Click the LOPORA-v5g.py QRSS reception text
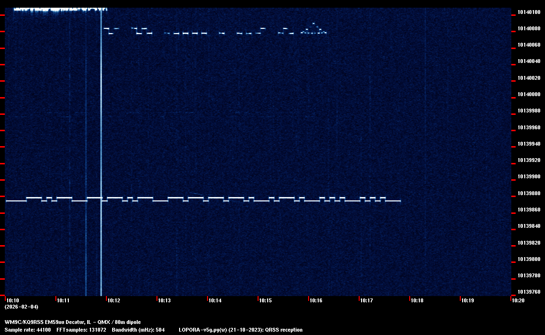 [x=240, y=330]
